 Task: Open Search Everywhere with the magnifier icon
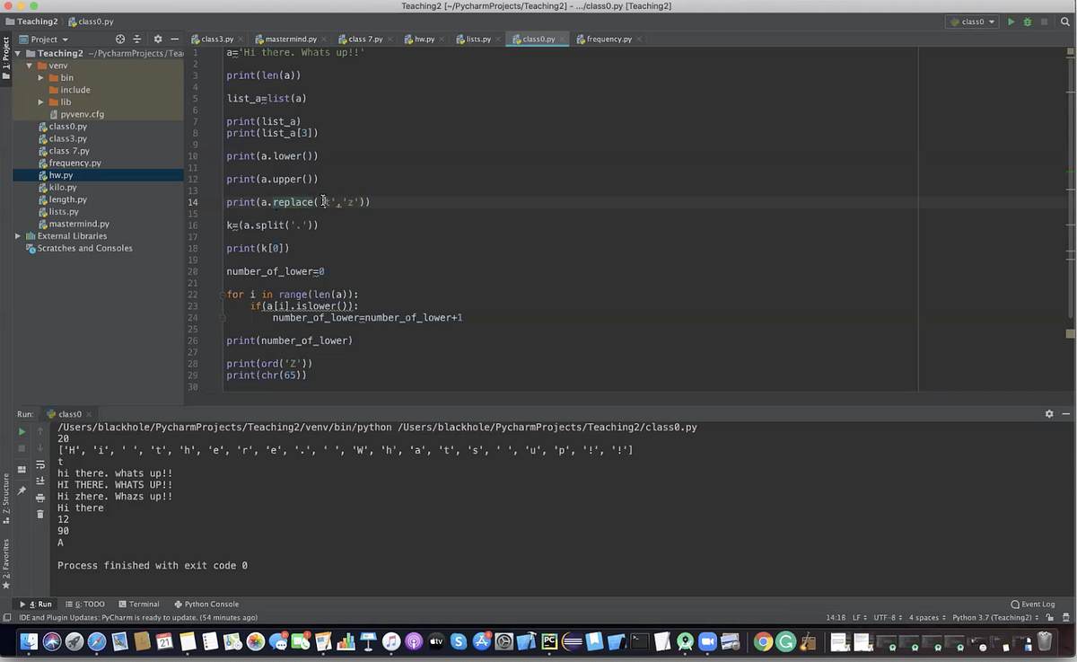pyautogui.click(x=1064, y=22)
